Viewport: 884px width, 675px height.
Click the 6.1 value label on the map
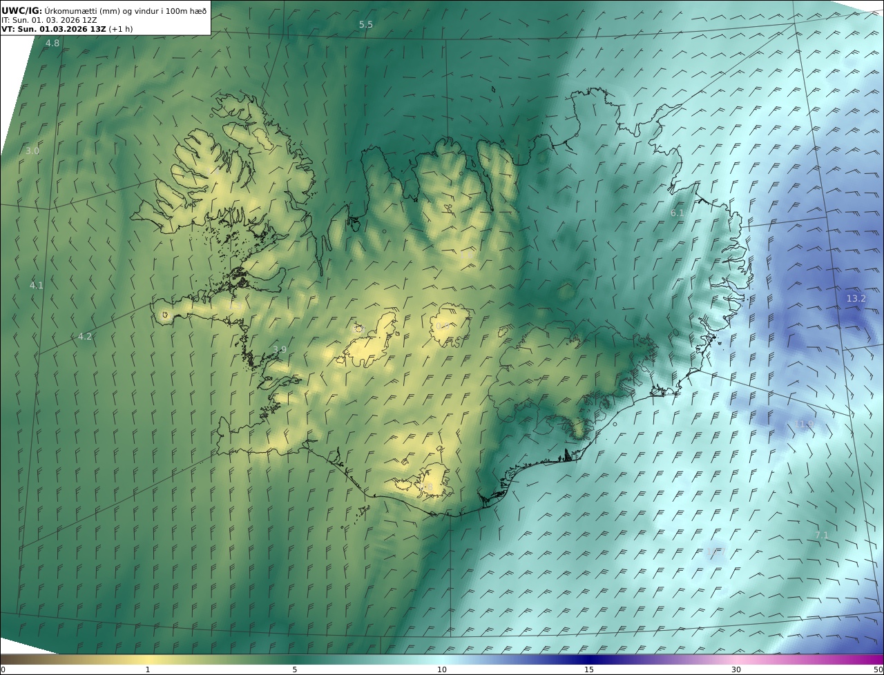(x=678, y=213)
